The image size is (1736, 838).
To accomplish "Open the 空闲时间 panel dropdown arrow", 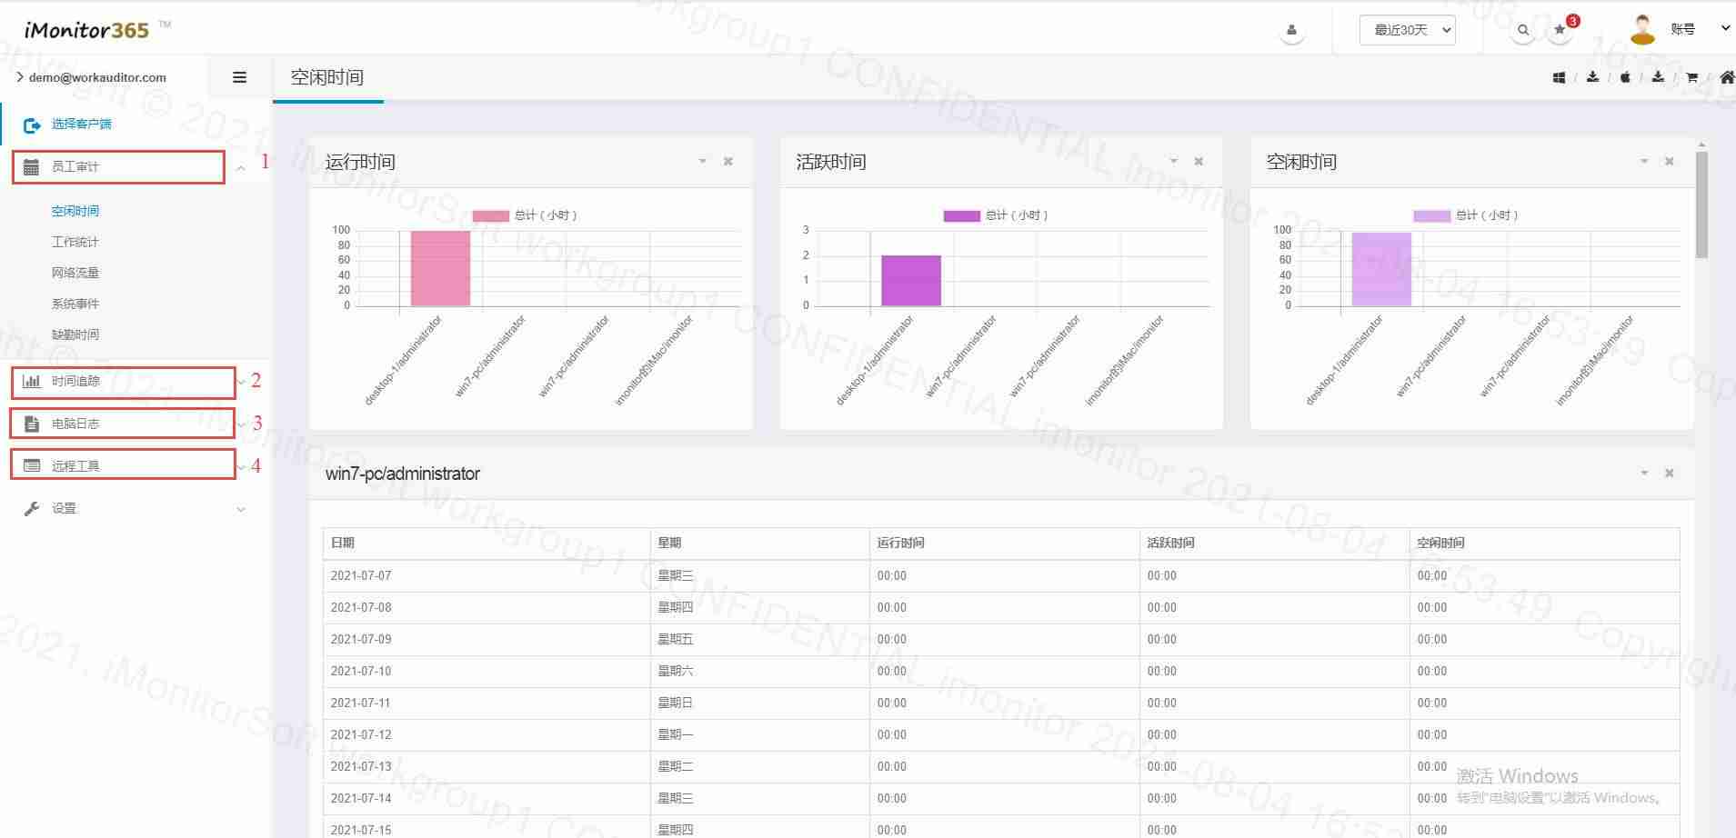I will (1644, 162).
